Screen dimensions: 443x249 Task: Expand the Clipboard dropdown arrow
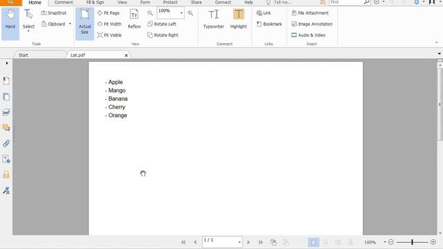[70, 24]
